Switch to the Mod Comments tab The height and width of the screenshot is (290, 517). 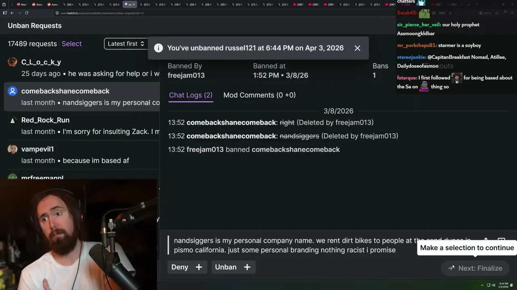(259, 95)
